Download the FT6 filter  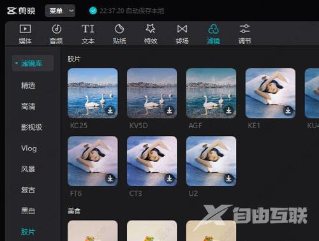click(110, 179)
